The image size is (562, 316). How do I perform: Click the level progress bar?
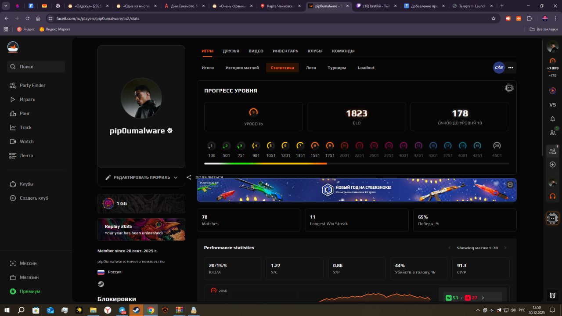pos(356,163)
